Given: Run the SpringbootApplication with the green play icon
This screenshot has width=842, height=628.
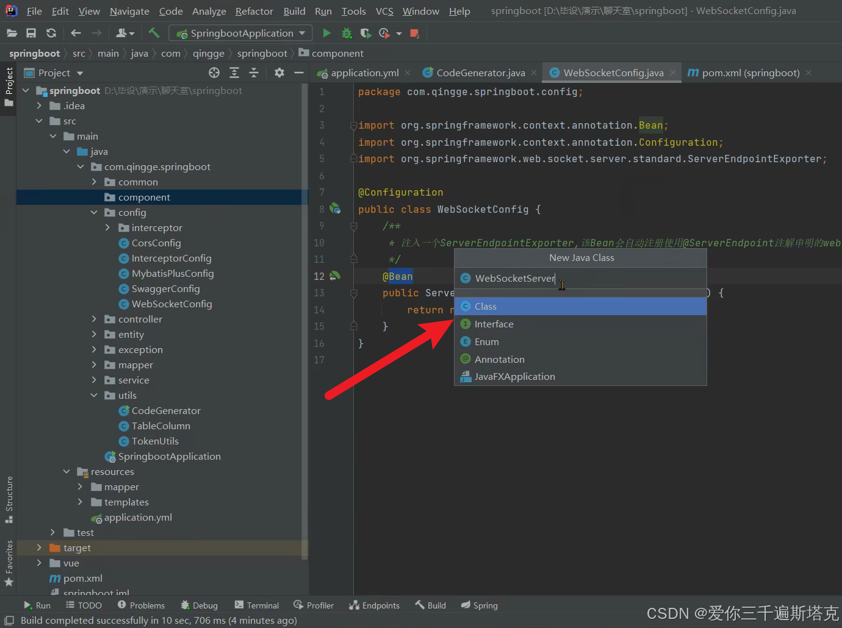Looking at the screenshot, I should tap(326, 33).
